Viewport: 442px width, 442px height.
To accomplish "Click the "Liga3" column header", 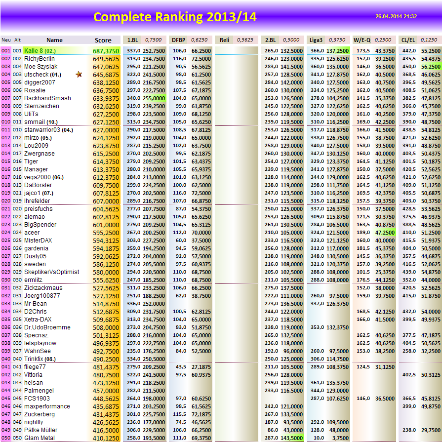I will [316, 40].
